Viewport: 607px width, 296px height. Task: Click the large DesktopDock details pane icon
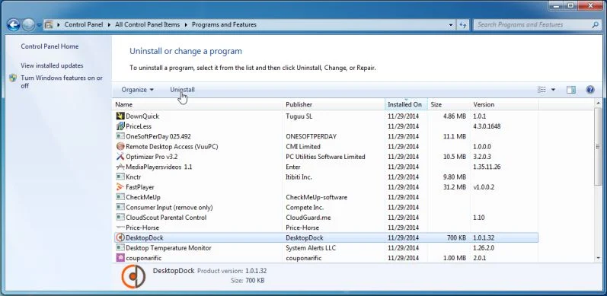133,276
